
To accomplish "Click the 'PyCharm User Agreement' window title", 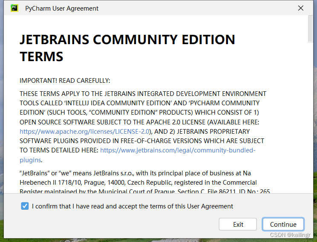I will pos(62,8).
